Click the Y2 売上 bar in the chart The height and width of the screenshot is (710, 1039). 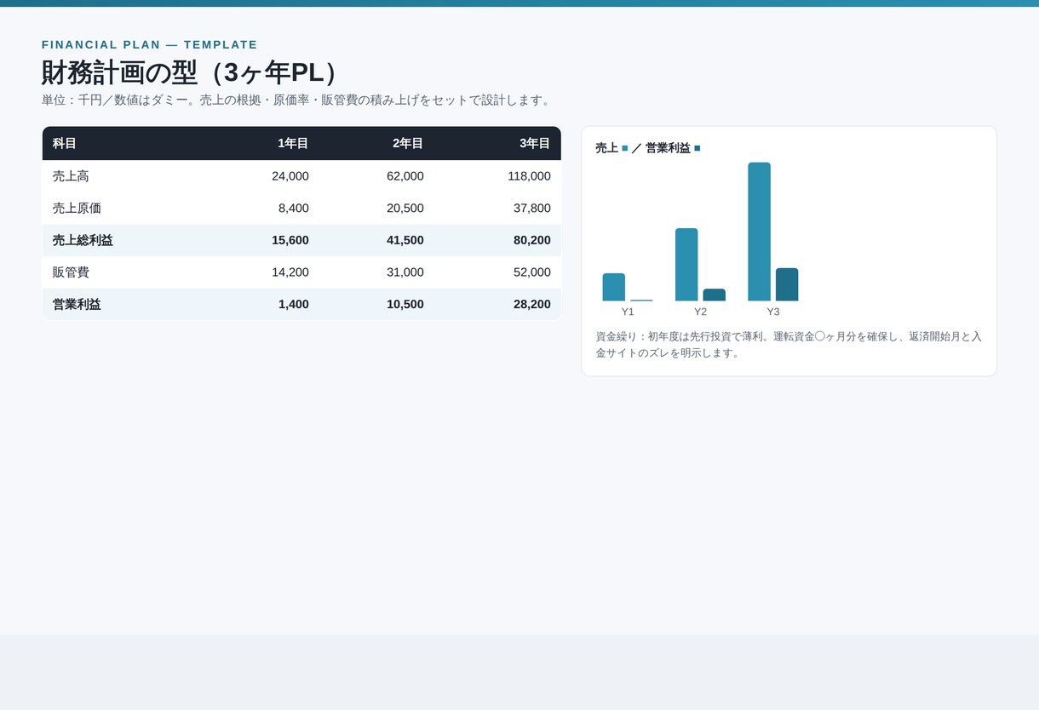(x=686, y=265)
